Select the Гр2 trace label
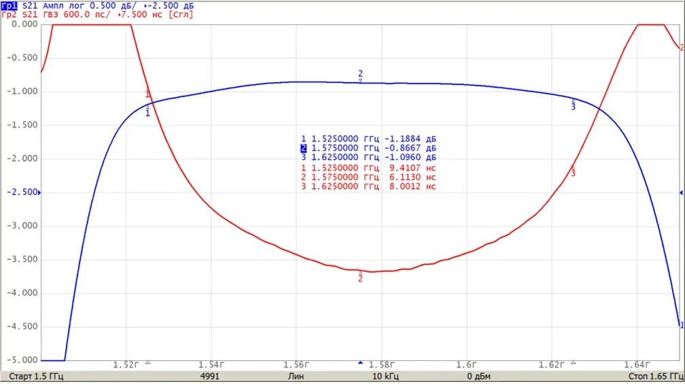This screenshot has width=685, height=384. [x=10, y=14]
